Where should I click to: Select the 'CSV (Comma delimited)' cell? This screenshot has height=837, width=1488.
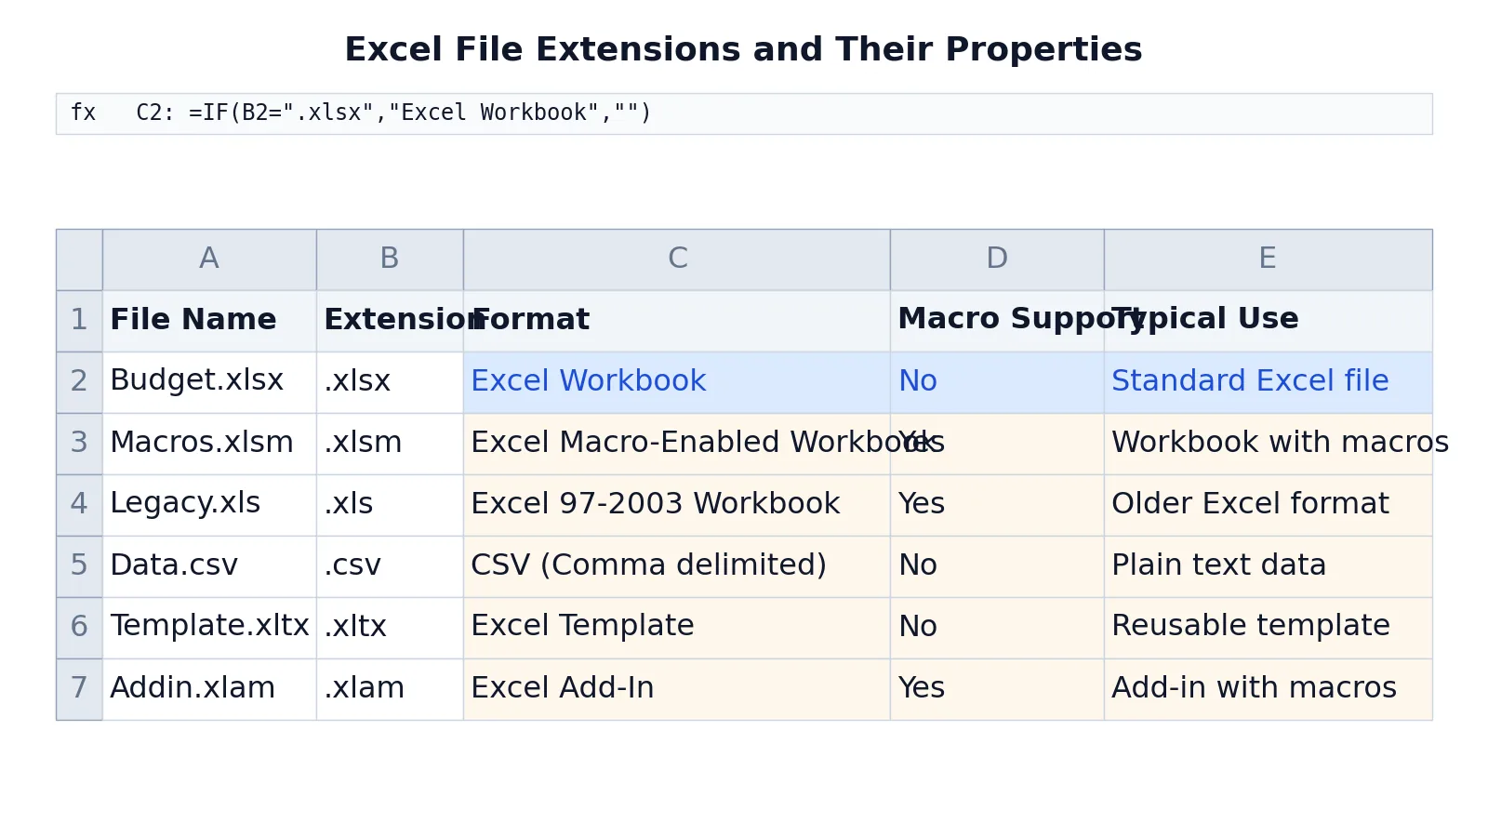(677, 566)
